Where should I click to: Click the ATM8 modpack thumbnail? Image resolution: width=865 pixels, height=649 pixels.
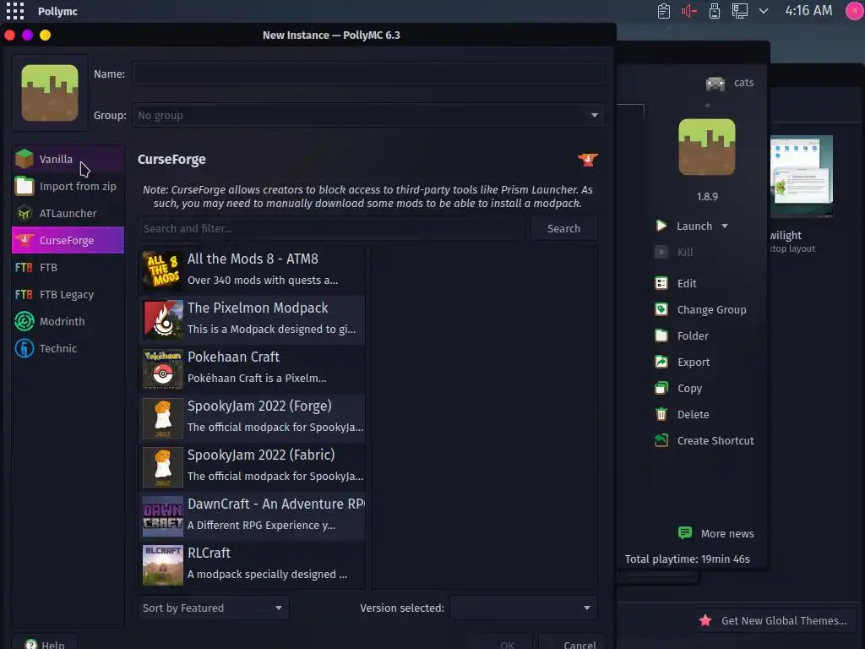point(163,270)
